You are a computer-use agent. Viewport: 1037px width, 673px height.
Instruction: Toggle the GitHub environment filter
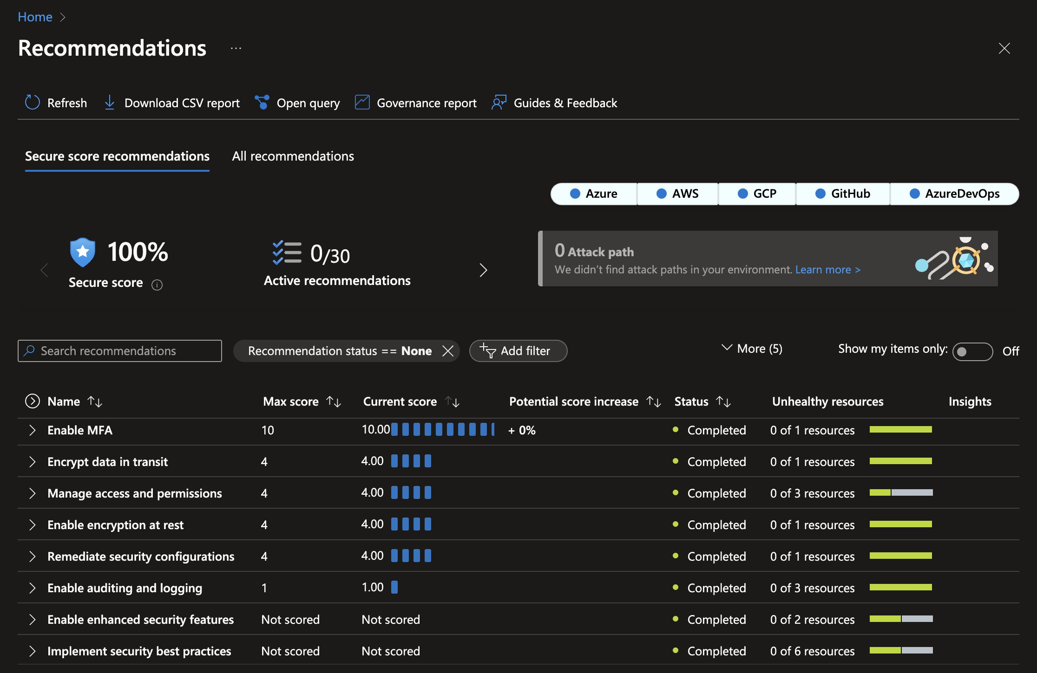843,194
